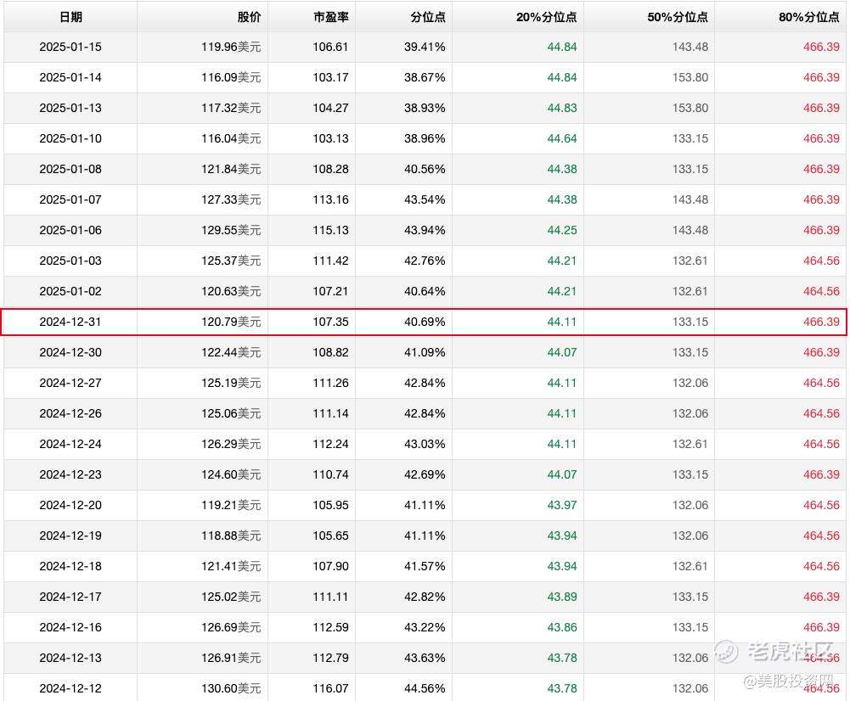The height and width of the screenshot is (701, 850).
Task: Select the 115.13 price-earnings value
Action: point(330,230)
